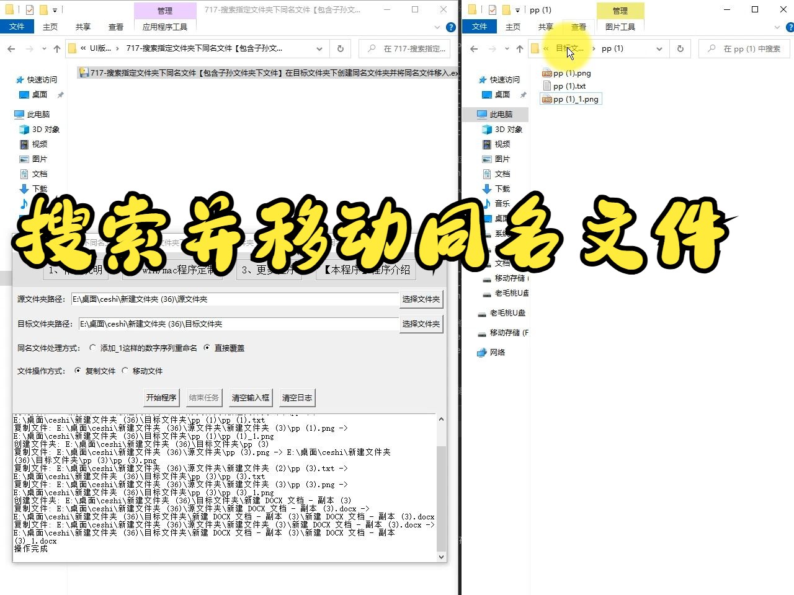This screenshot has width=794, height=595.
Task: Click back arrow in right pp (1) window
Action: [x=475, y=48]
